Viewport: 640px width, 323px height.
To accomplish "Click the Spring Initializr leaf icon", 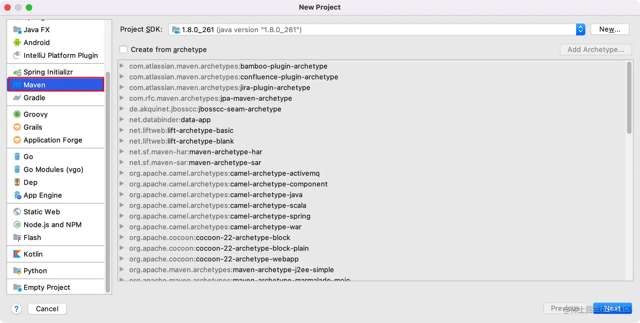I will point(17,72).
